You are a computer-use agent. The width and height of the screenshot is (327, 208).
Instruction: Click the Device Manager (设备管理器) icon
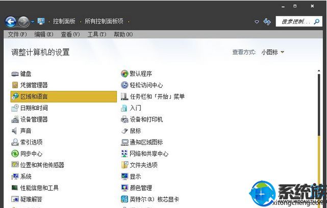15,119
